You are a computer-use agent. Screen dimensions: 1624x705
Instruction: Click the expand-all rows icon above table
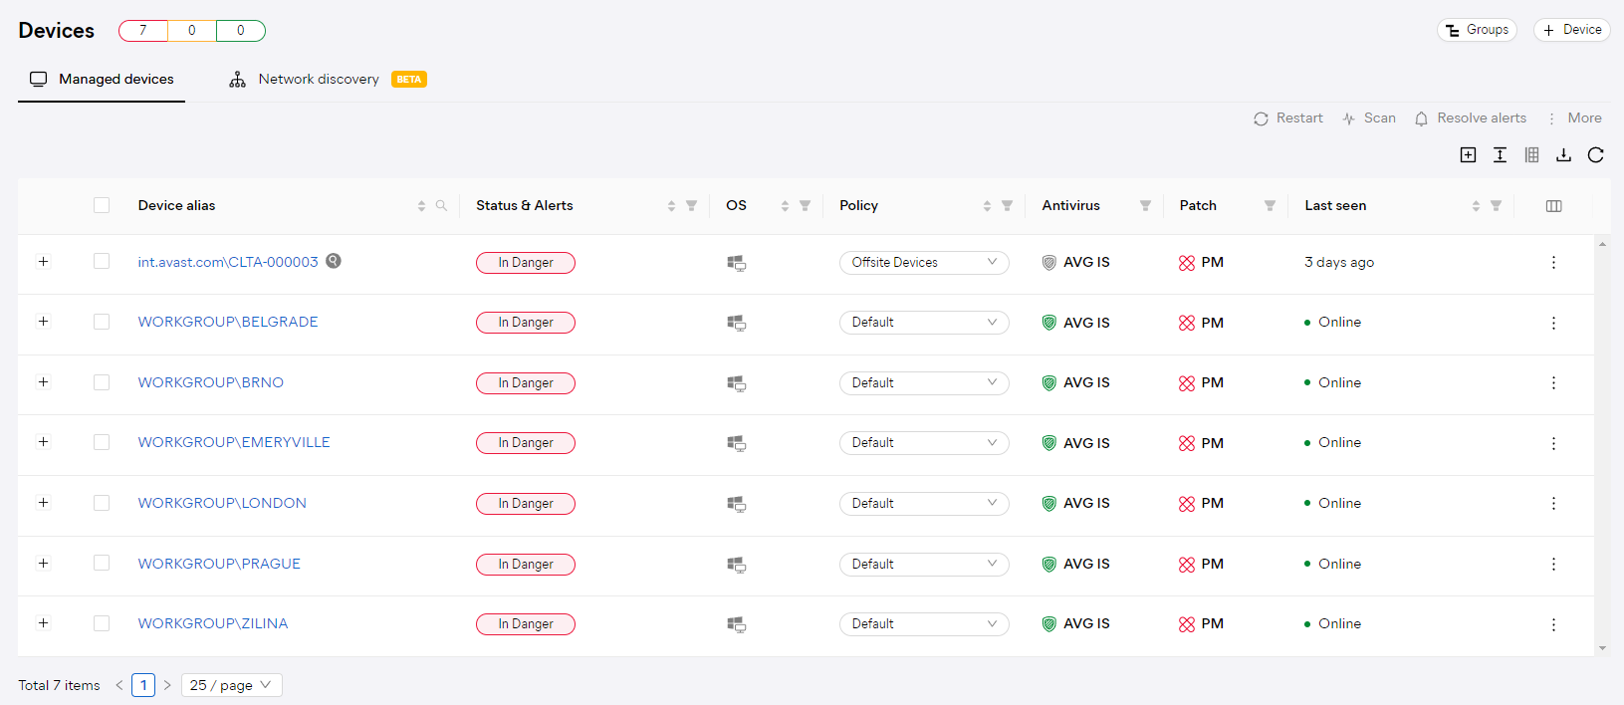point(1468,154)
